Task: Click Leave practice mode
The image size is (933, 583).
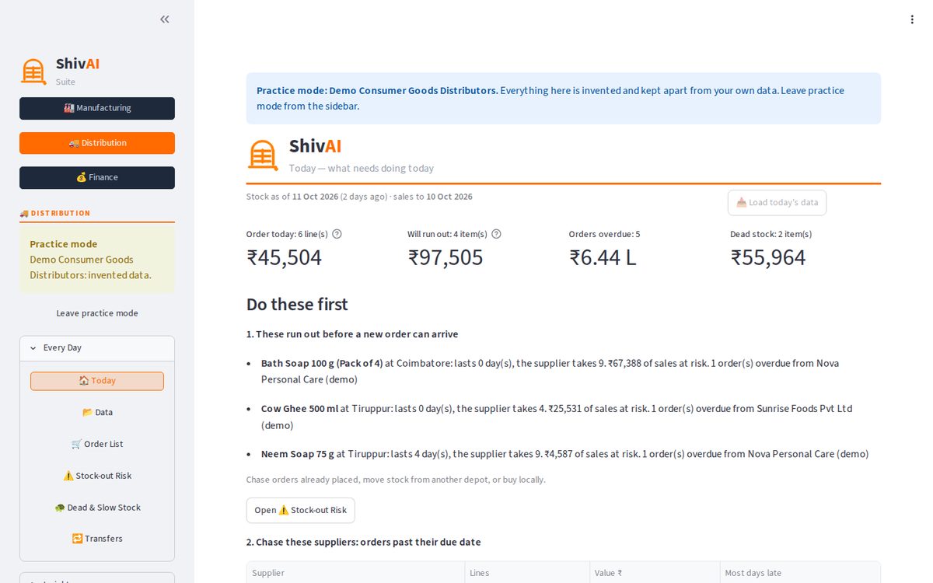Action: 97,313
